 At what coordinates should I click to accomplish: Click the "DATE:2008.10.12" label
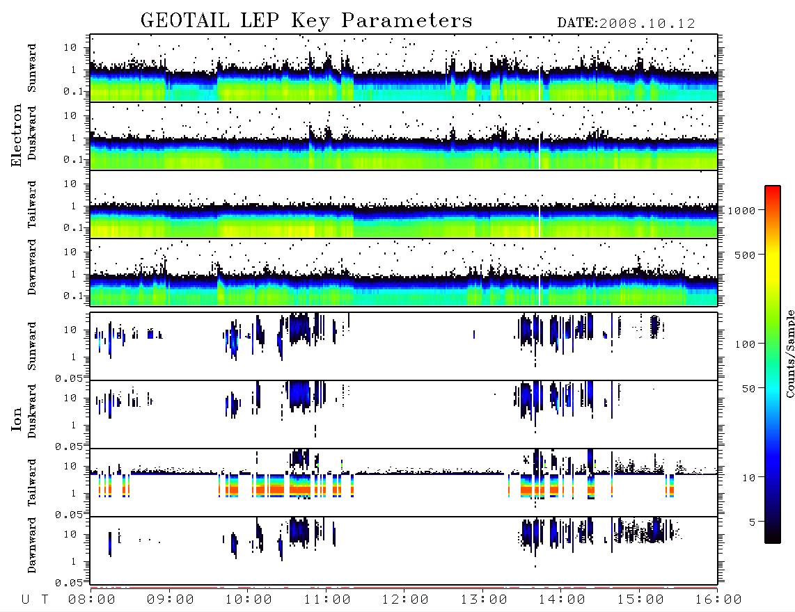click(x=626, y=24)
